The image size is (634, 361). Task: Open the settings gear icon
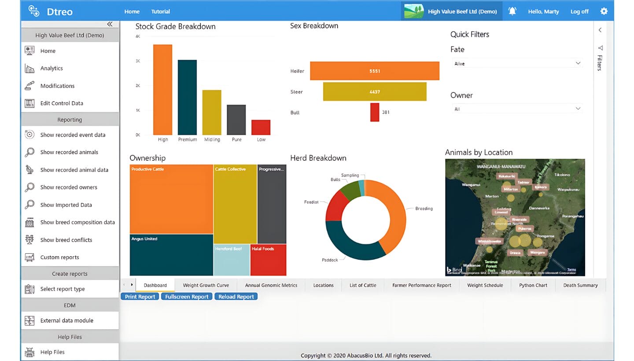(604, 11)
